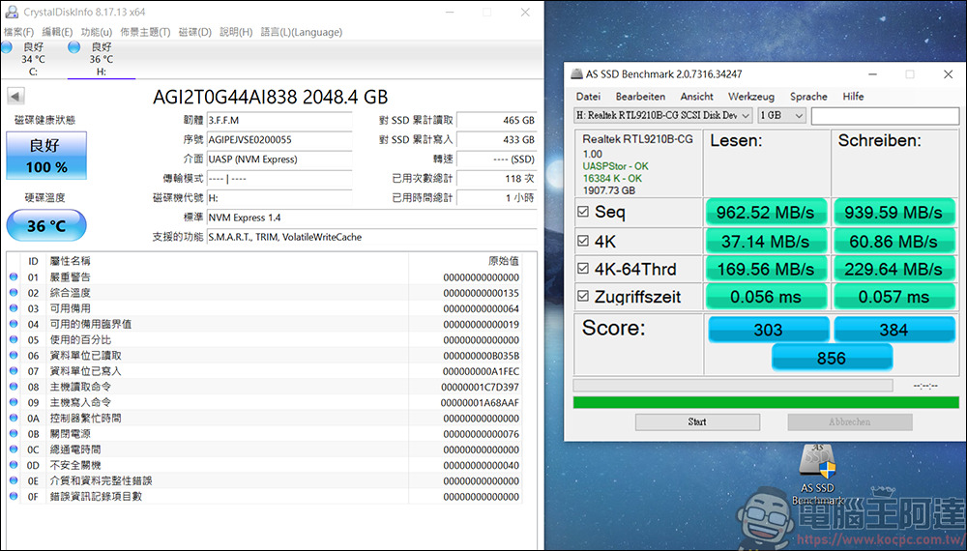Open the 說明(H) menu
967x551 pixels.
click(x=236, y=32)
